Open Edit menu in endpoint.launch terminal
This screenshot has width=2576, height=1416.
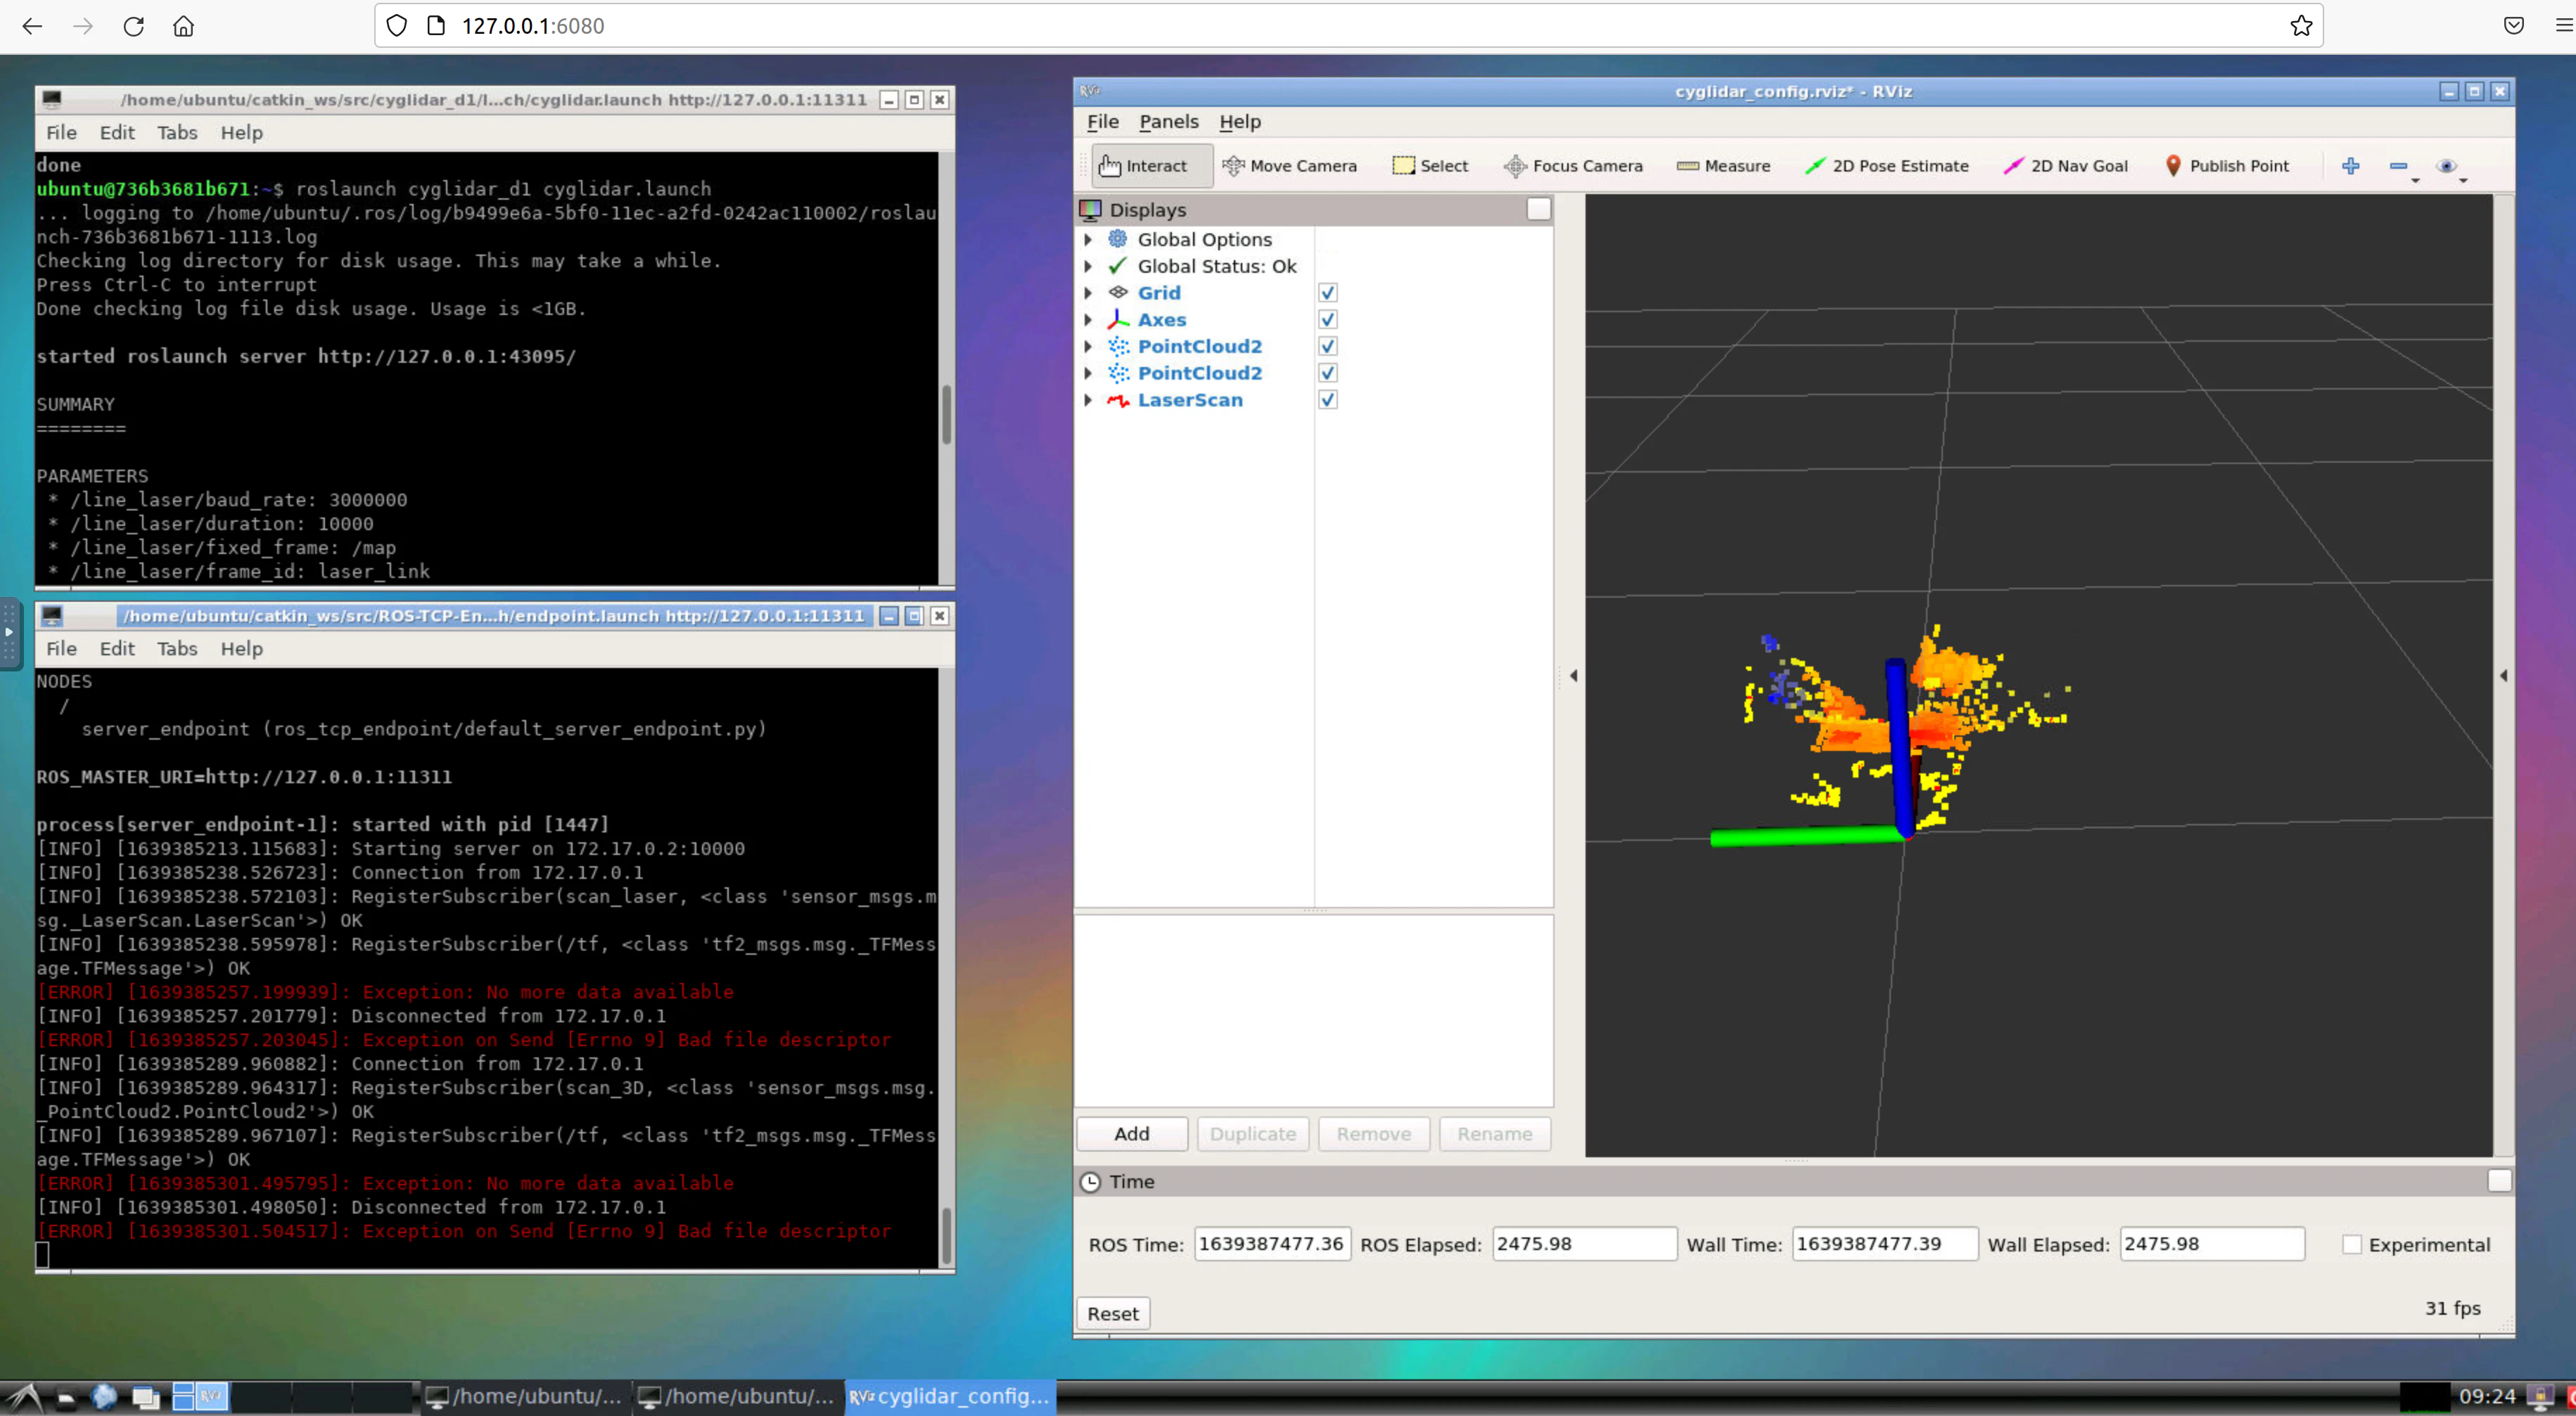click(x=117, y=648)
